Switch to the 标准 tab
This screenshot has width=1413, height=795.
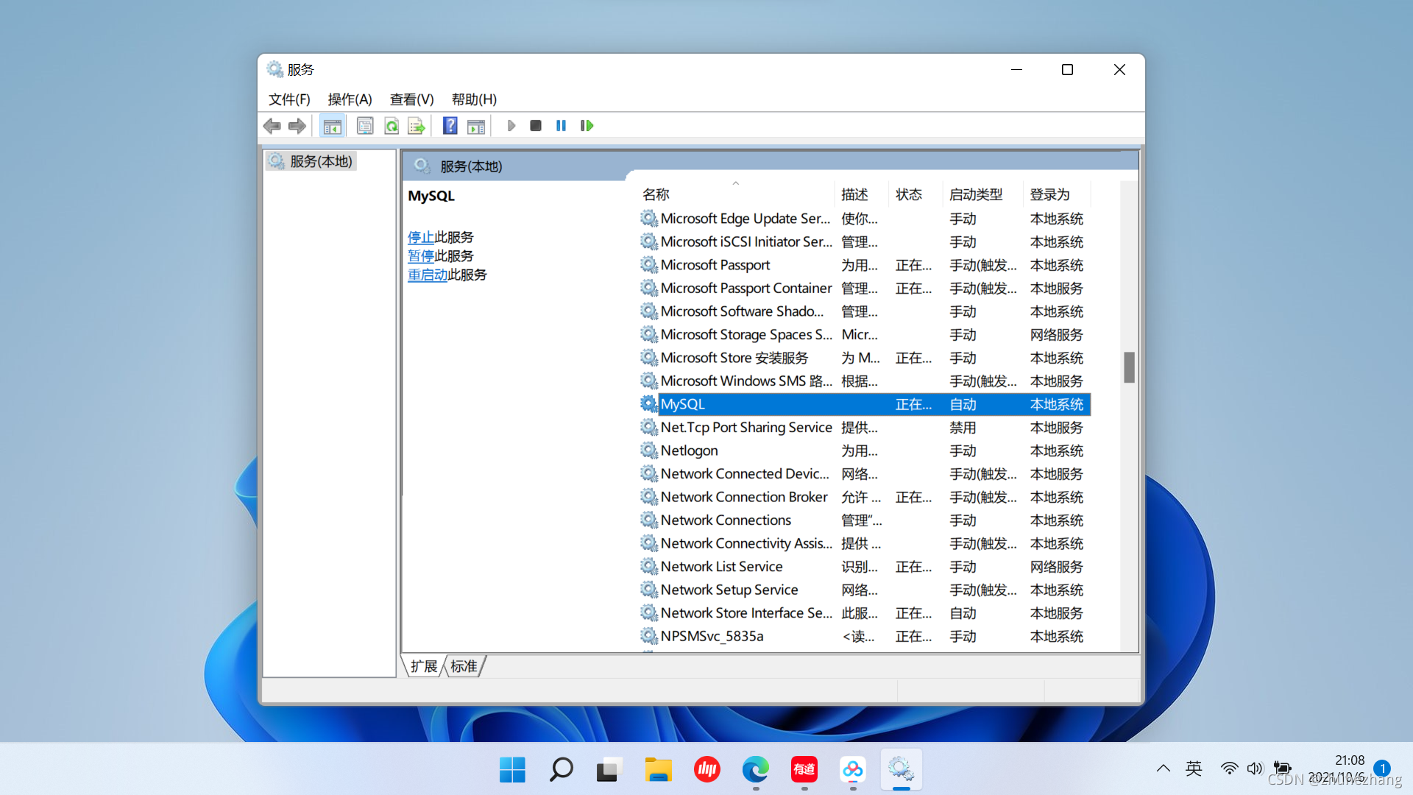point(464,666)
